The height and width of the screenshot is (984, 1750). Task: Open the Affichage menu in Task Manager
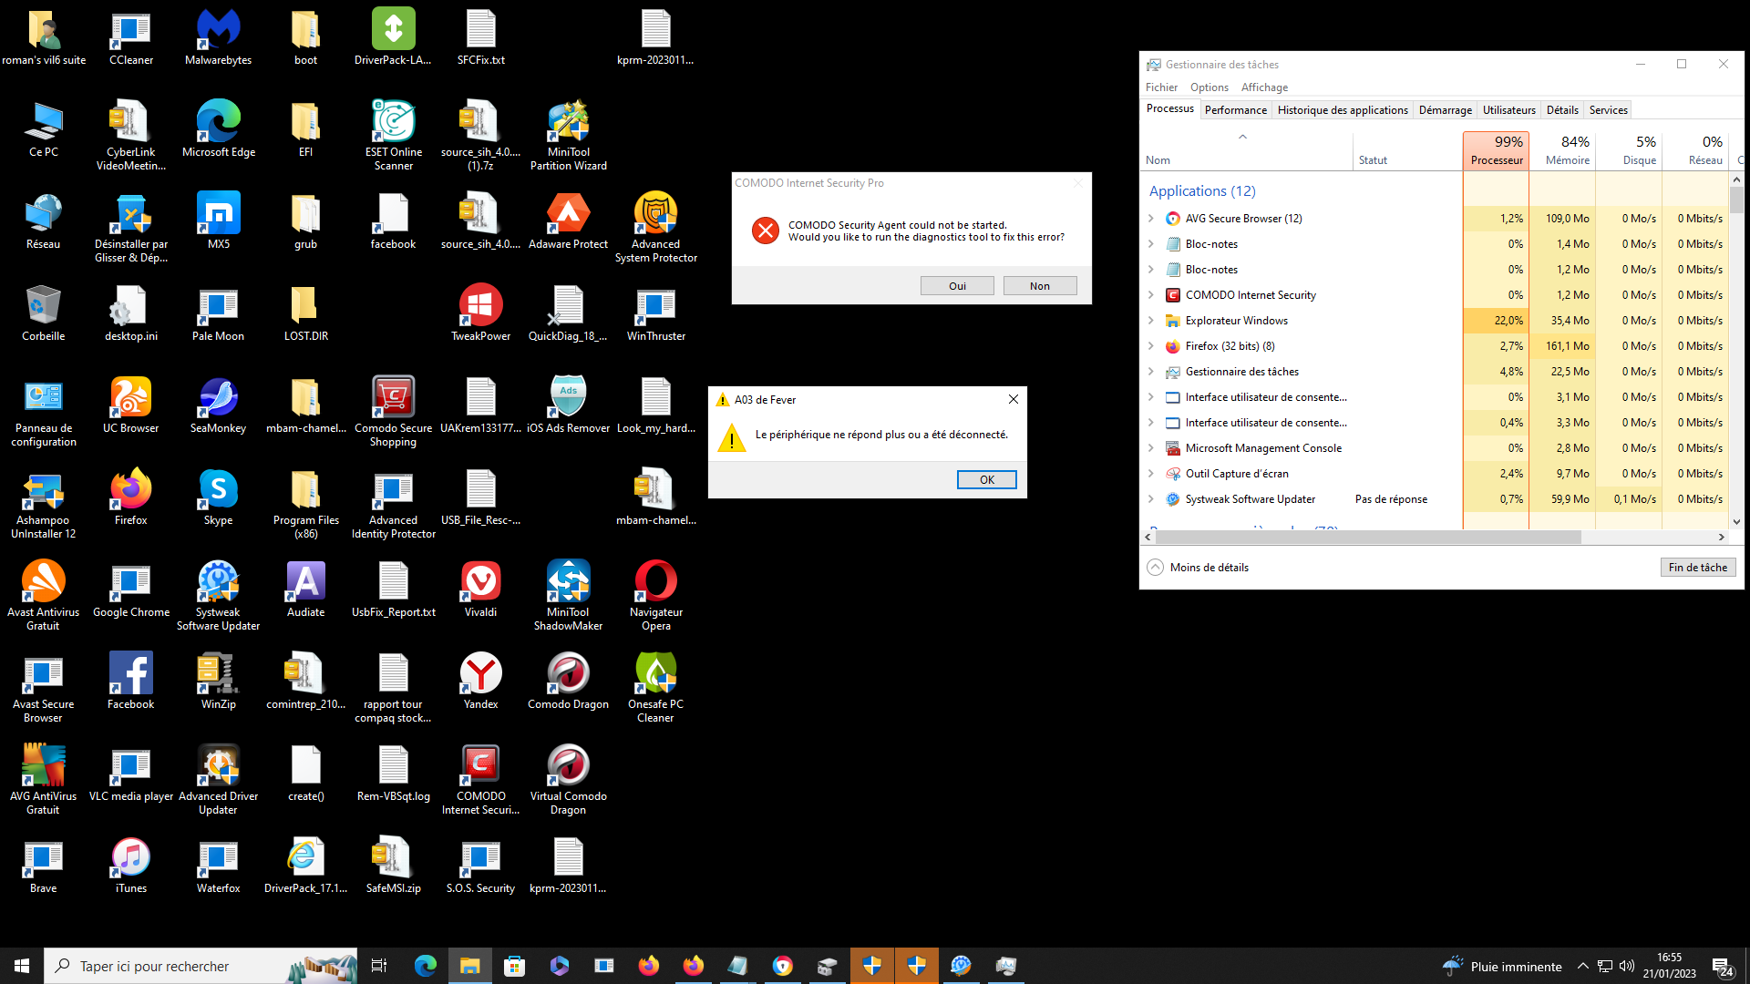(x=1264, y=87)
